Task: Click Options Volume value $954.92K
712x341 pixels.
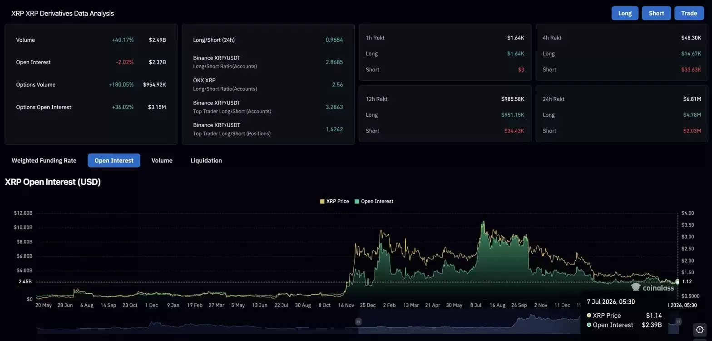Action: coord(154,85)
